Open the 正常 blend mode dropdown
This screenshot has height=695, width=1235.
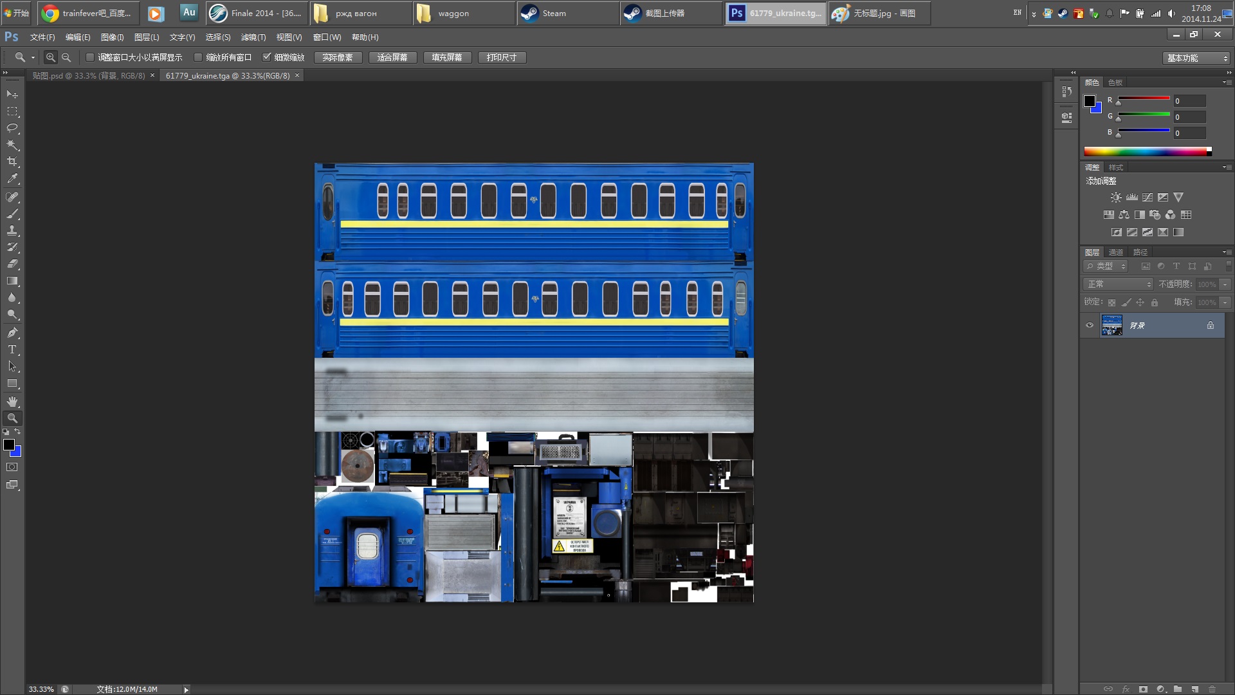pyautogui.click(x=1119, y=284)
